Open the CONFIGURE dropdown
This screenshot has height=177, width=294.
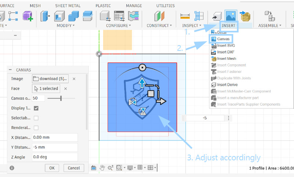pos(118,25)
